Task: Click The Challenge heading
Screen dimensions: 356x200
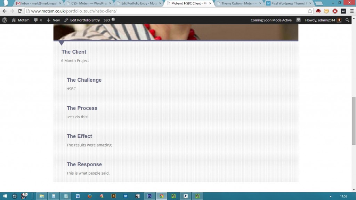Action: pyautogui.click(x=84, y=80)
